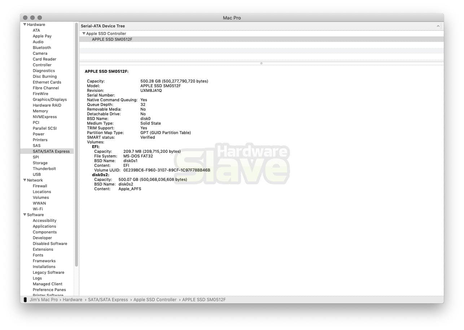Image resolution: width=464 pixels, height=330 pixels.
Task: Select Extensions in the sidebar
Action: (43, 249)
